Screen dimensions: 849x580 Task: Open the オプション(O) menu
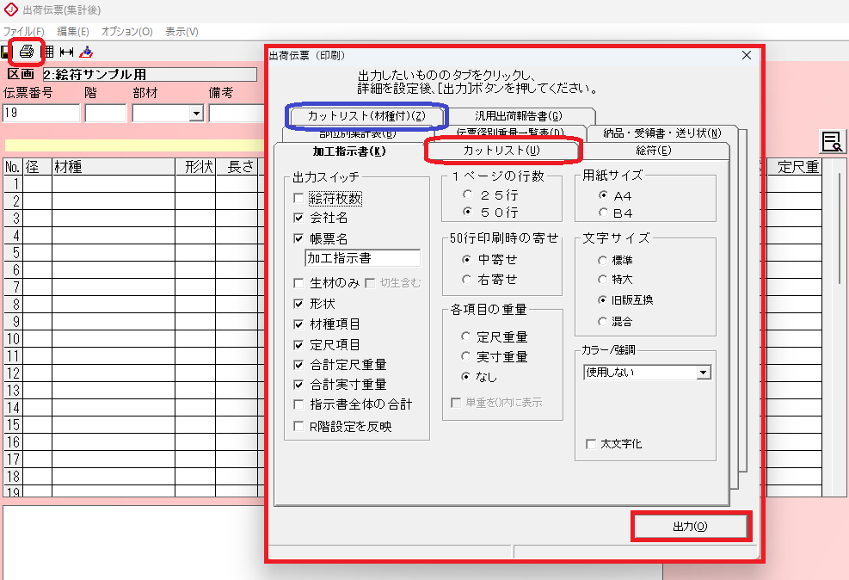click(x=126, y=32)
